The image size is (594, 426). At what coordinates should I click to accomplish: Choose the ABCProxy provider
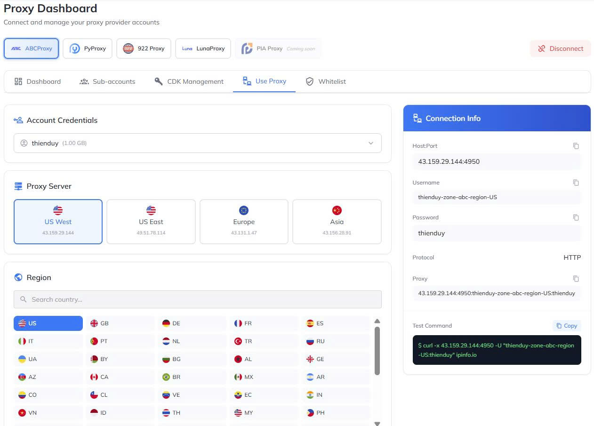point(31,48)
